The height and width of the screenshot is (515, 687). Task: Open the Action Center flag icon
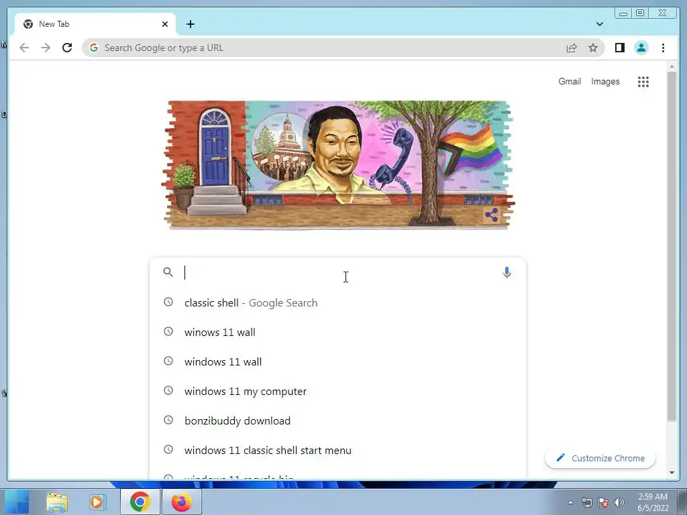603,502
